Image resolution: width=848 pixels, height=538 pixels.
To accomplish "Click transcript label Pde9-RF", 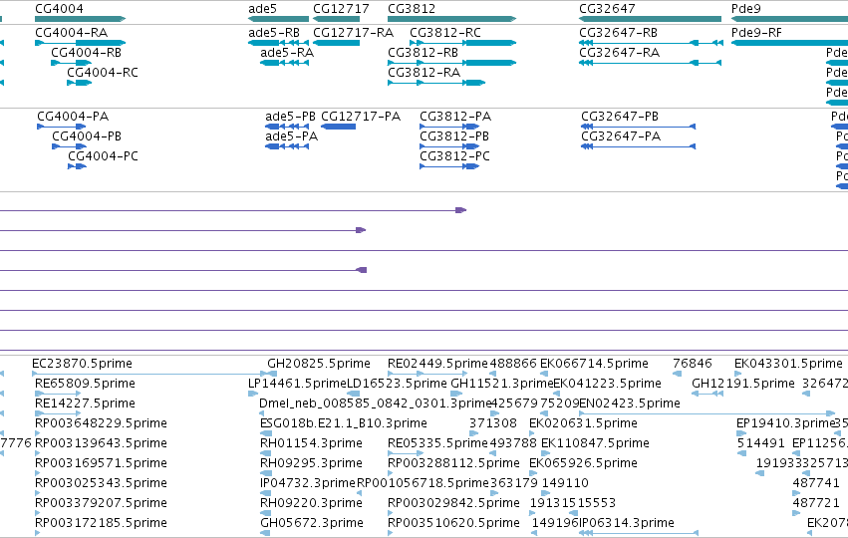I will click(756, 33).
